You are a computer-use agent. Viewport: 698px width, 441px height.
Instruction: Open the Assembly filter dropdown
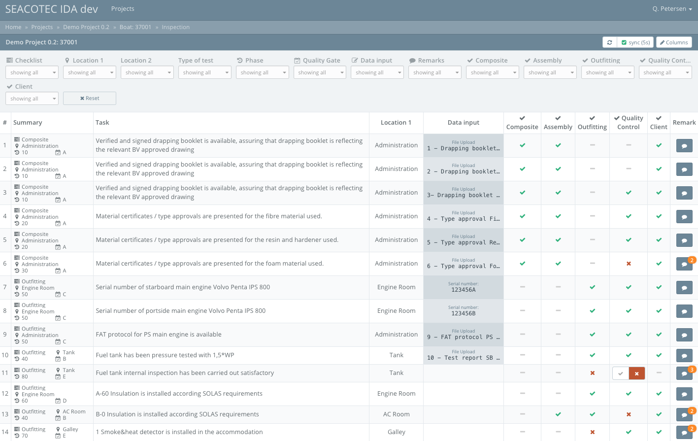tap(551, 72)
